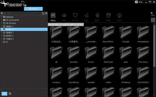
Task: Switch to the Album tab
Action: coord(33,9)
